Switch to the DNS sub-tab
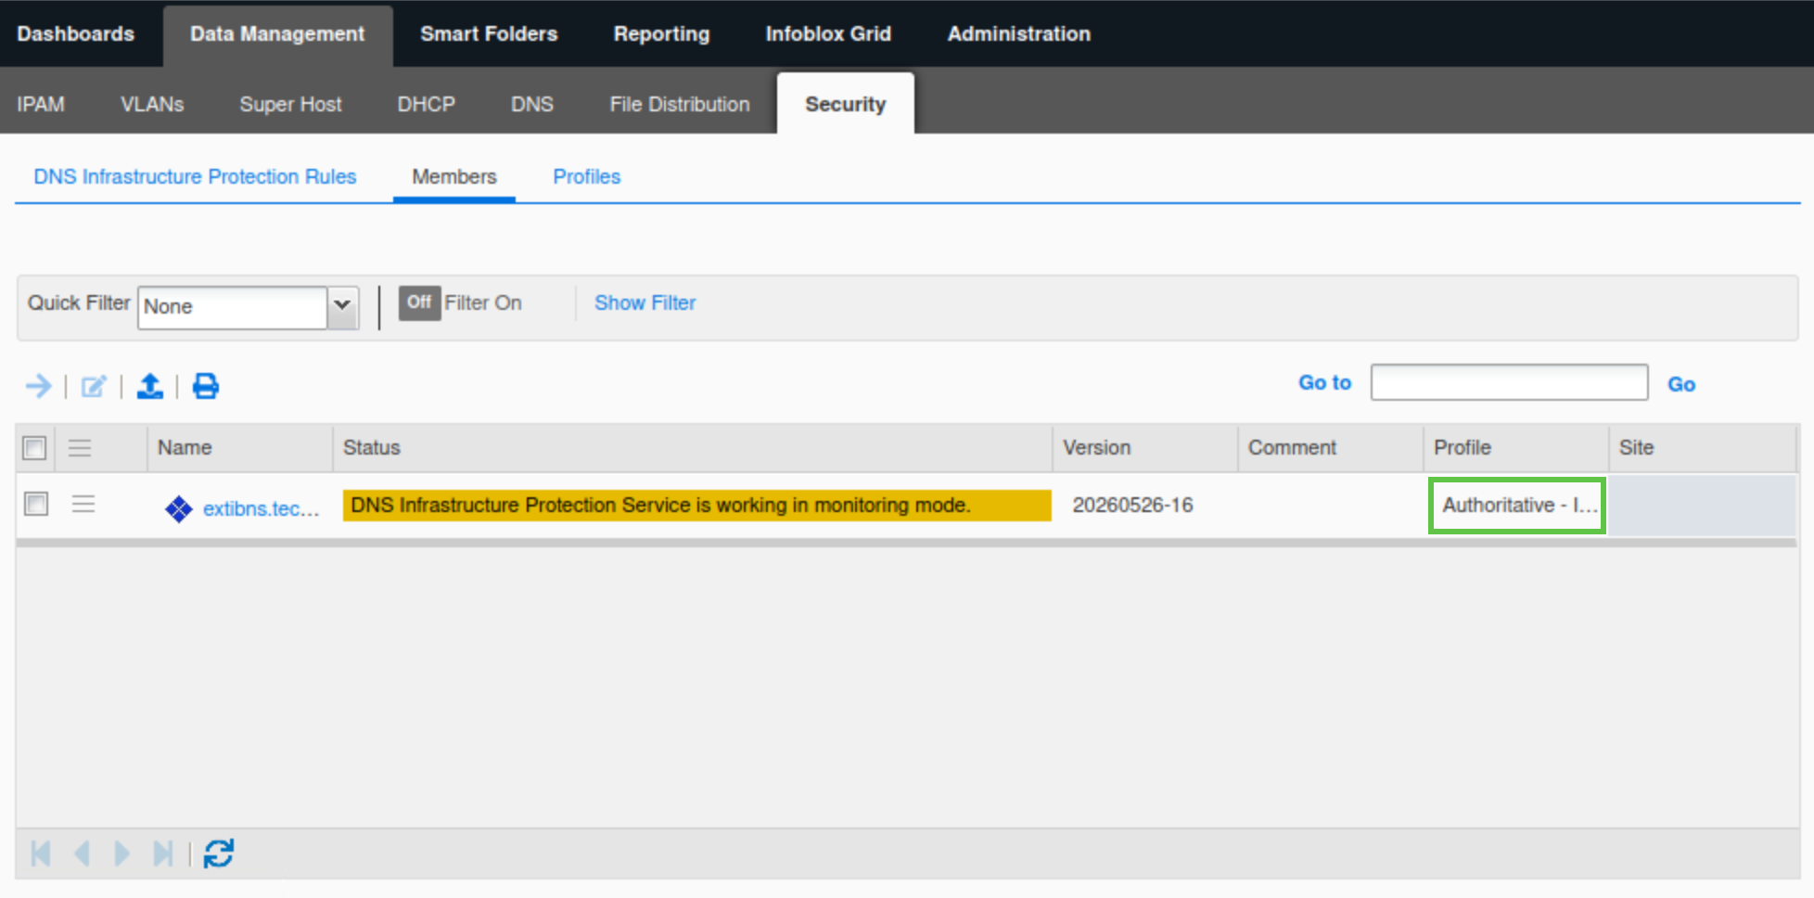The width and height of the screenshot is (1814, 898). pyautogui.click(x=532, y=104)
